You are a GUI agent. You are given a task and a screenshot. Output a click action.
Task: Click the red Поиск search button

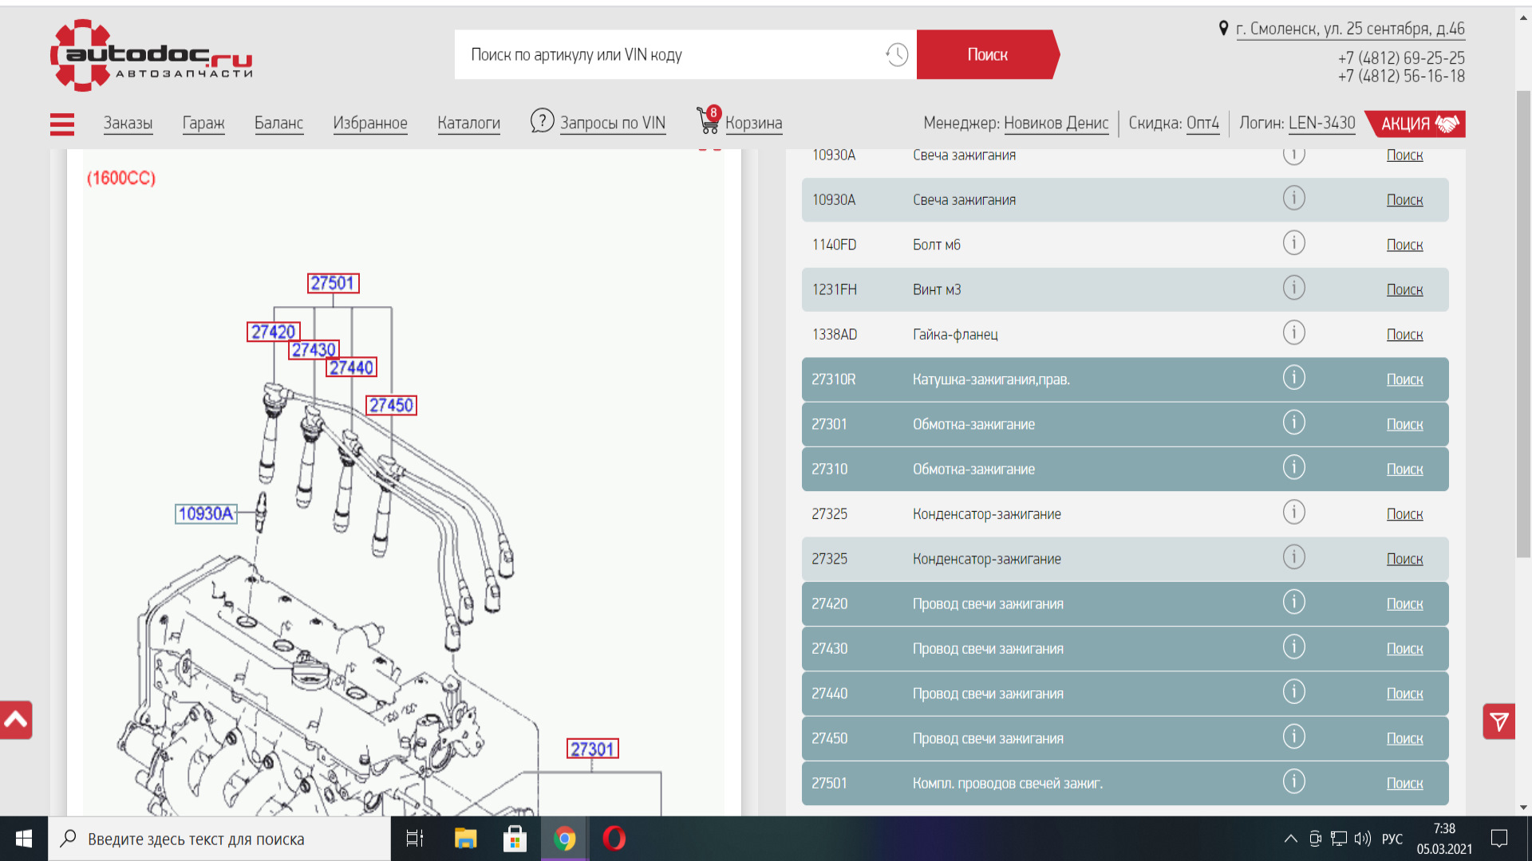987,55
